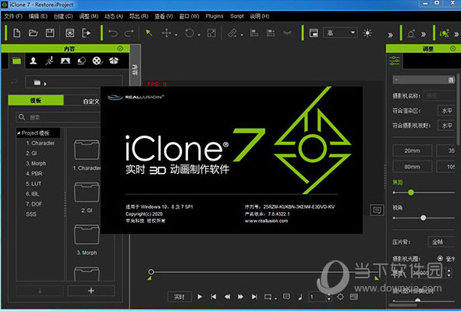Select the green Project folder content icon
Viewport: 461px width, 311px height.
[x=16, y=61]
